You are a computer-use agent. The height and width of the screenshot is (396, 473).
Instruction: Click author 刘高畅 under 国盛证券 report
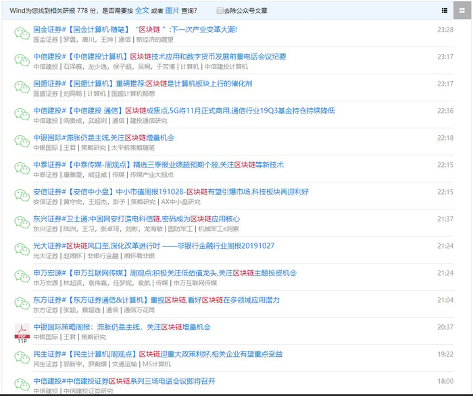(73, 94)
